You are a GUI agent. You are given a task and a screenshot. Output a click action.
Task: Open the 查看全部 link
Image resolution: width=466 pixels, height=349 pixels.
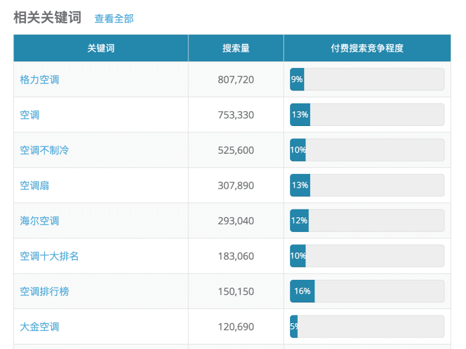click(x=114, y=19)
